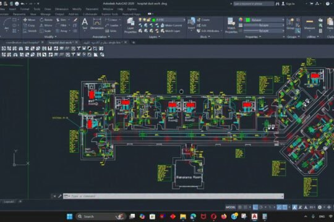Select the Measure utility tool
The image size is (334, 222).
click(x=309, y=25)
